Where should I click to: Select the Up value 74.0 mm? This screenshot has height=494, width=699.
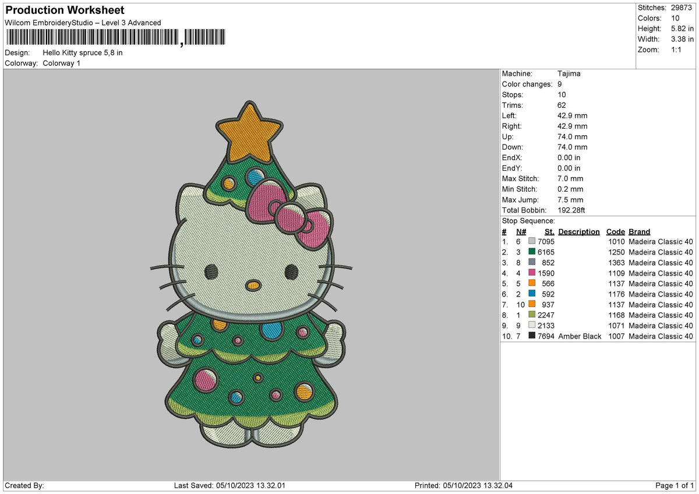tap(573, 136)
